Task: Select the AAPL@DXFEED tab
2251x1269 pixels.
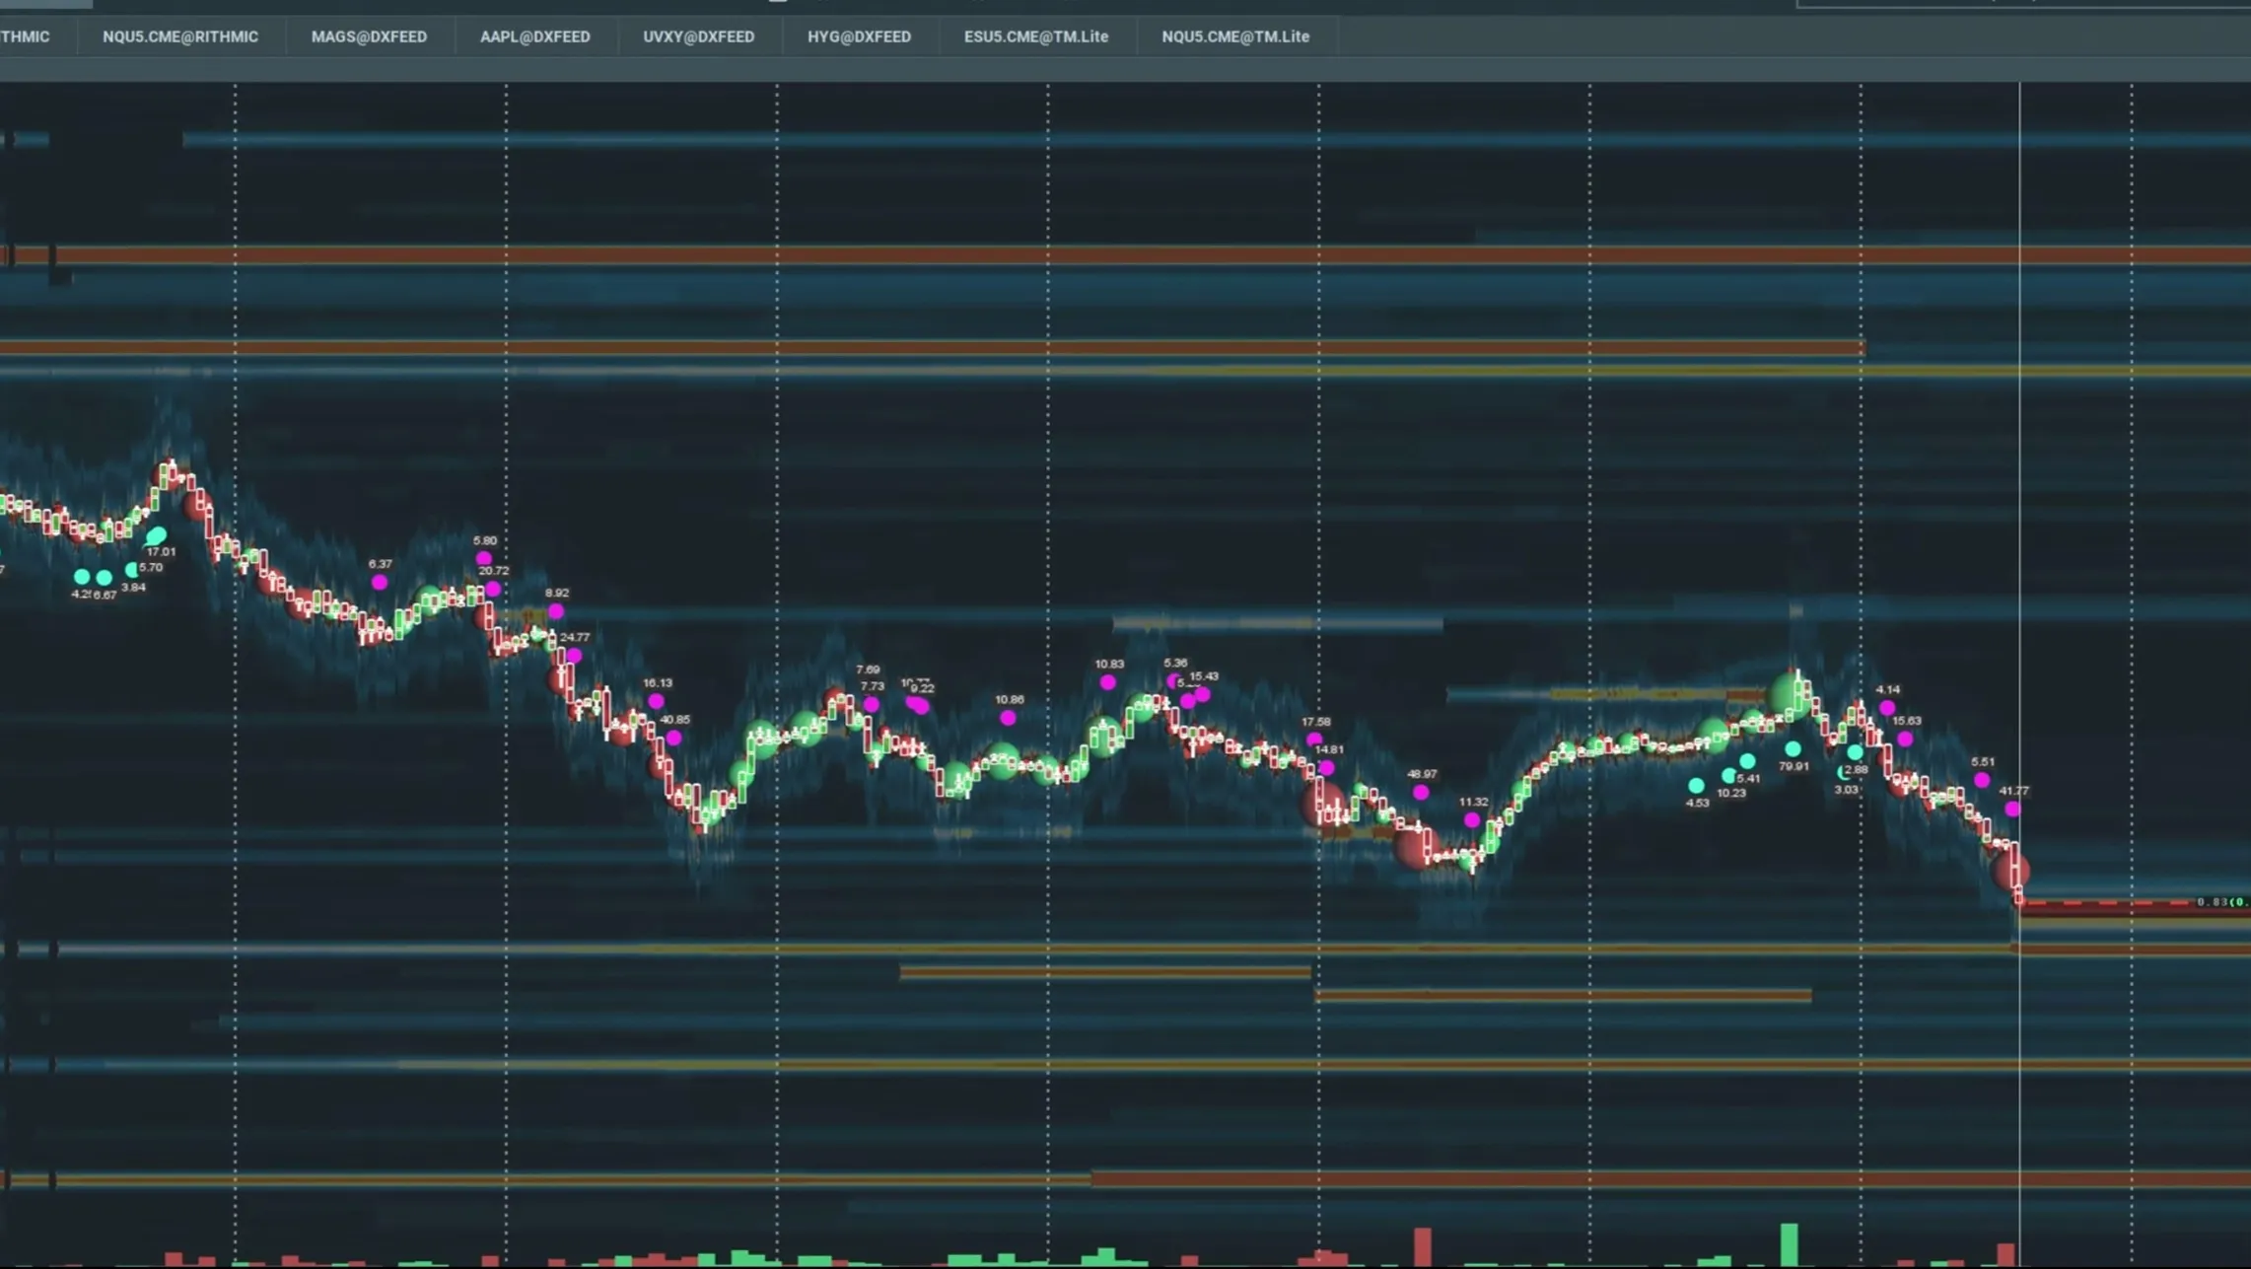Action: [x=534, y=36]
